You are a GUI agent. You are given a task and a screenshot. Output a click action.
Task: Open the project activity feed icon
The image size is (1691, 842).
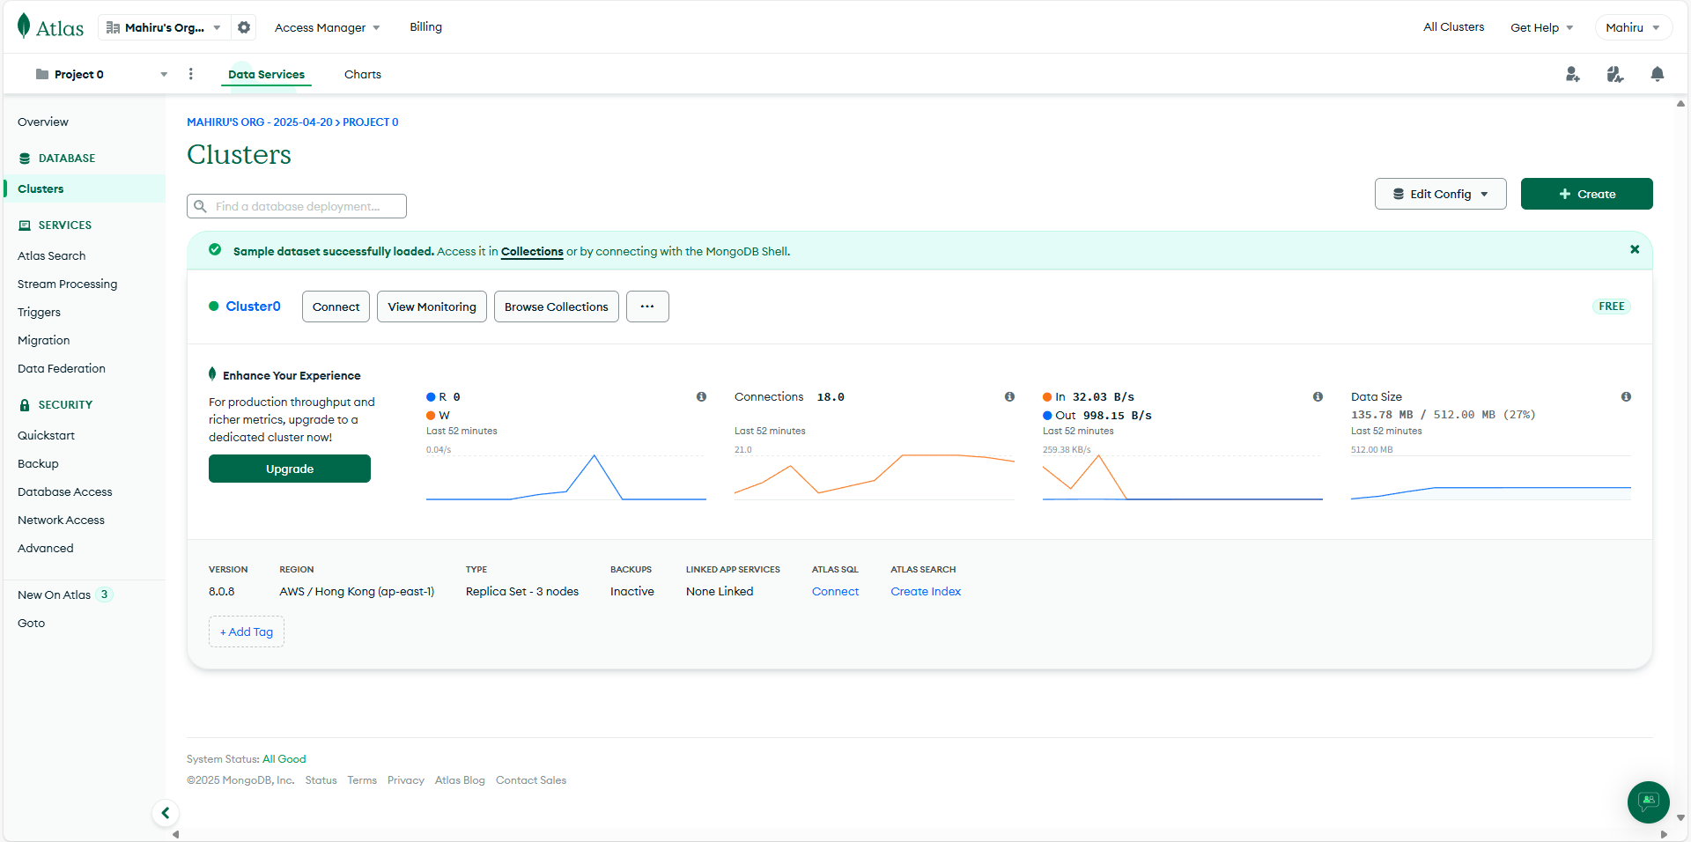coord(1614,74)
